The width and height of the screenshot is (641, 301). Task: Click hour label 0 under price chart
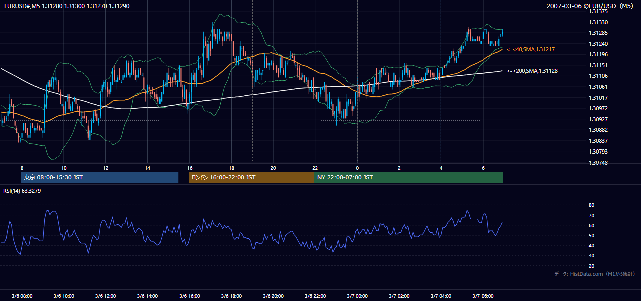point(357,168)
